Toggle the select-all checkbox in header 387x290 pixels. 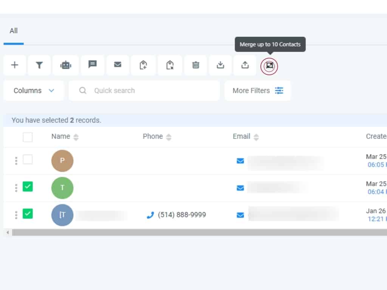coord(28,137)
